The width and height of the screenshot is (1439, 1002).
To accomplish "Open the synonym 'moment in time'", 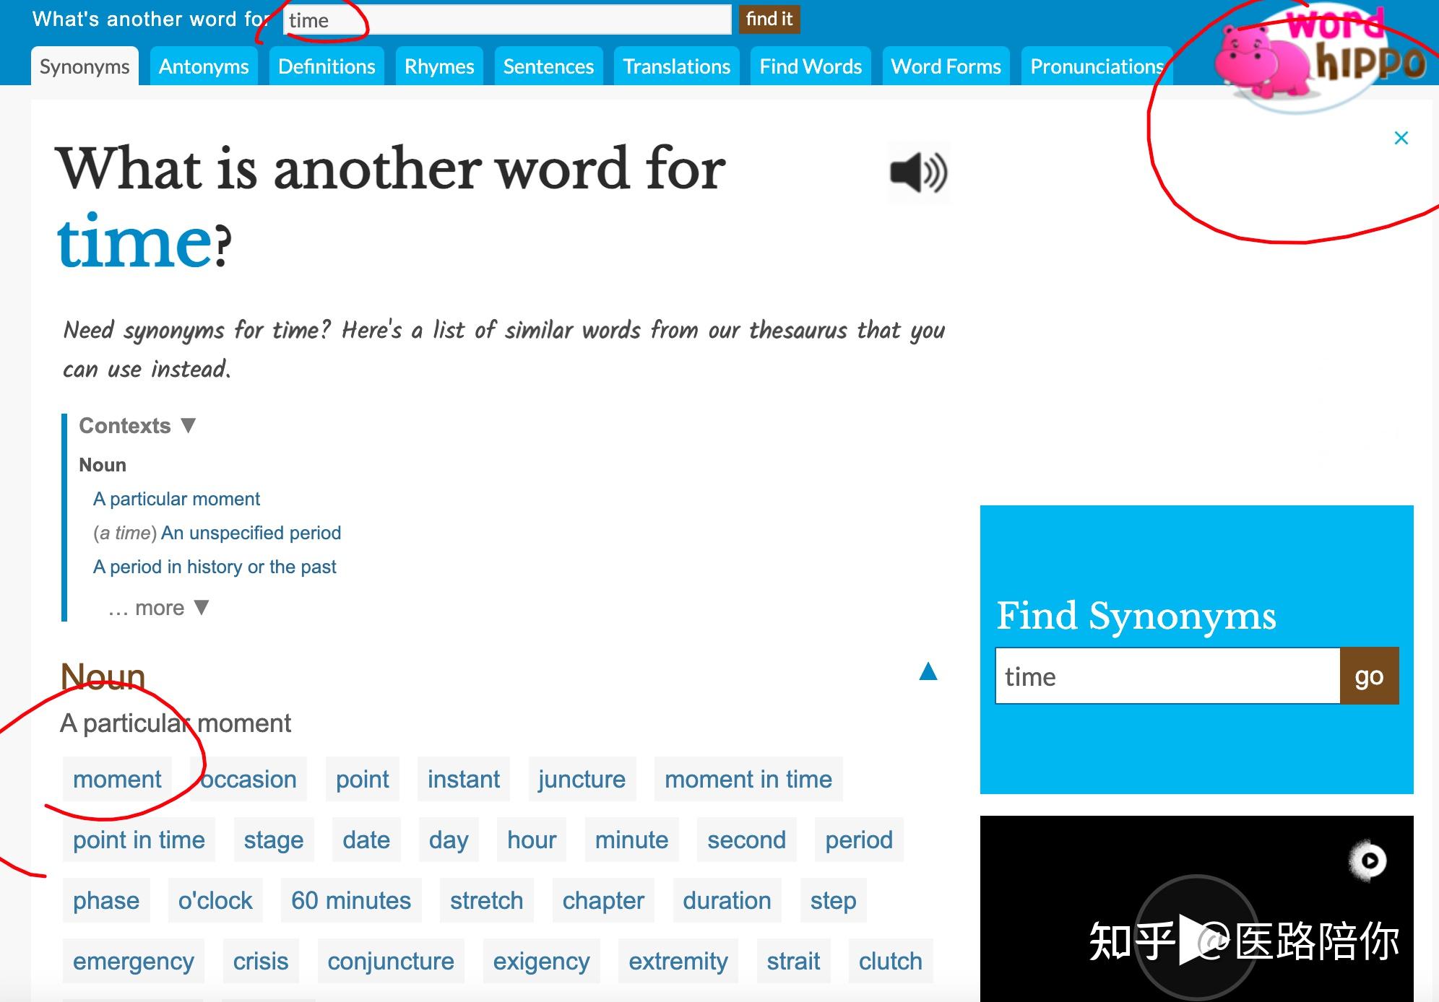I will coord(748,779).
